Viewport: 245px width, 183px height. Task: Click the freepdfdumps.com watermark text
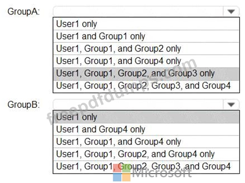click(122, 91)
